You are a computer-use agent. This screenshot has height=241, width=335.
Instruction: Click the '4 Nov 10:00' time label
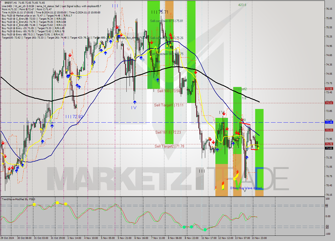coord(91,238)
